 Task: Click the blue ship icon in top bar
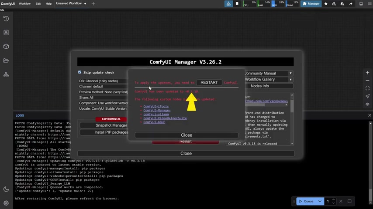[x=228, y=3]
